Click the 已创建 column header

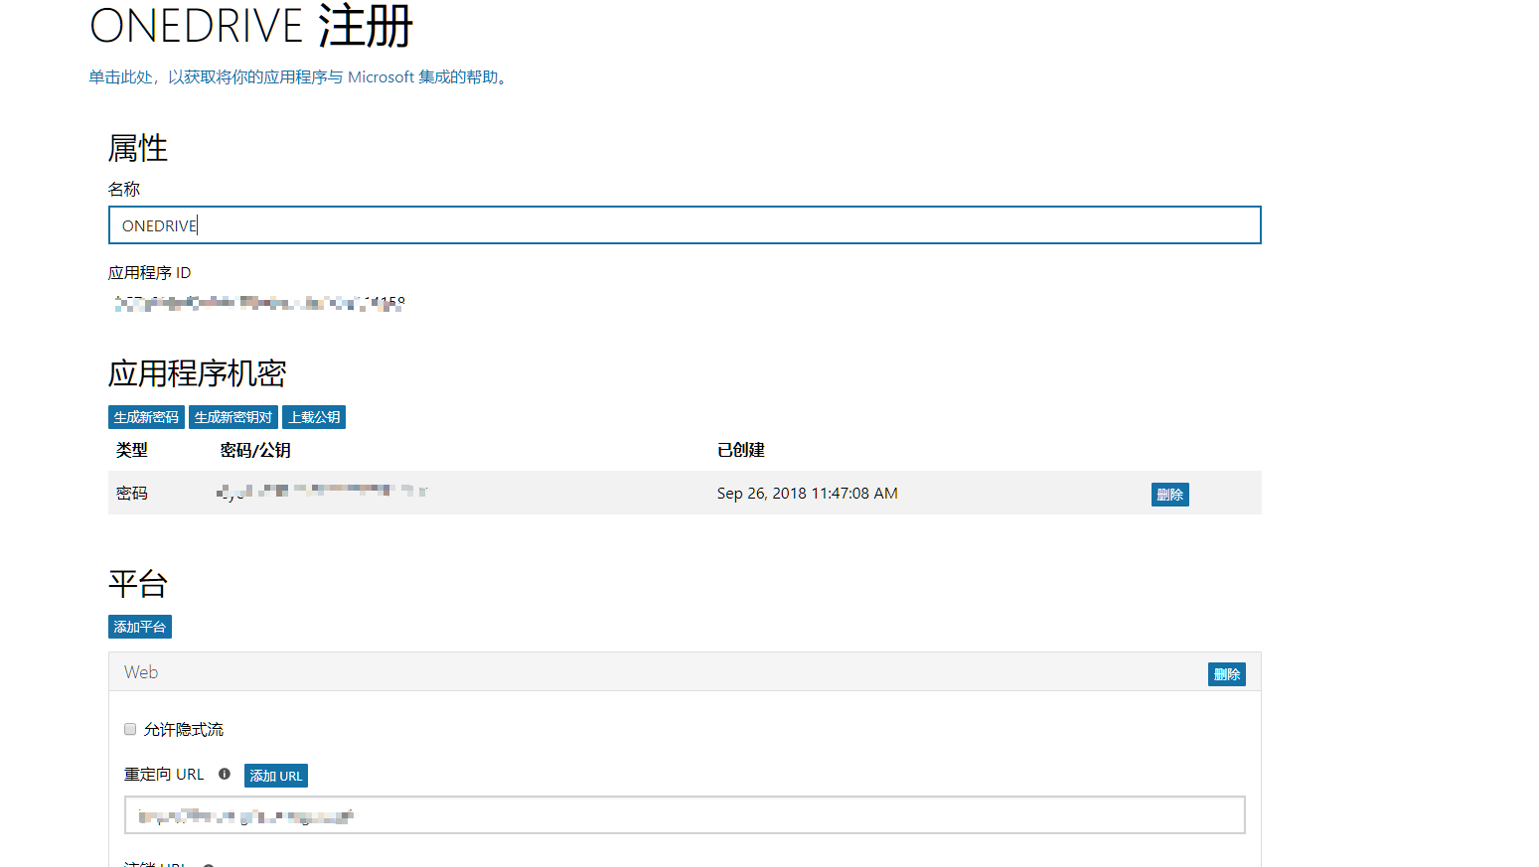[x=741, y=450]
